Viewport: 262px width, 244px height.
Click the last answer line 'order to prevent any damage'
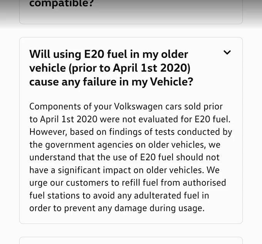pos(117,208)
